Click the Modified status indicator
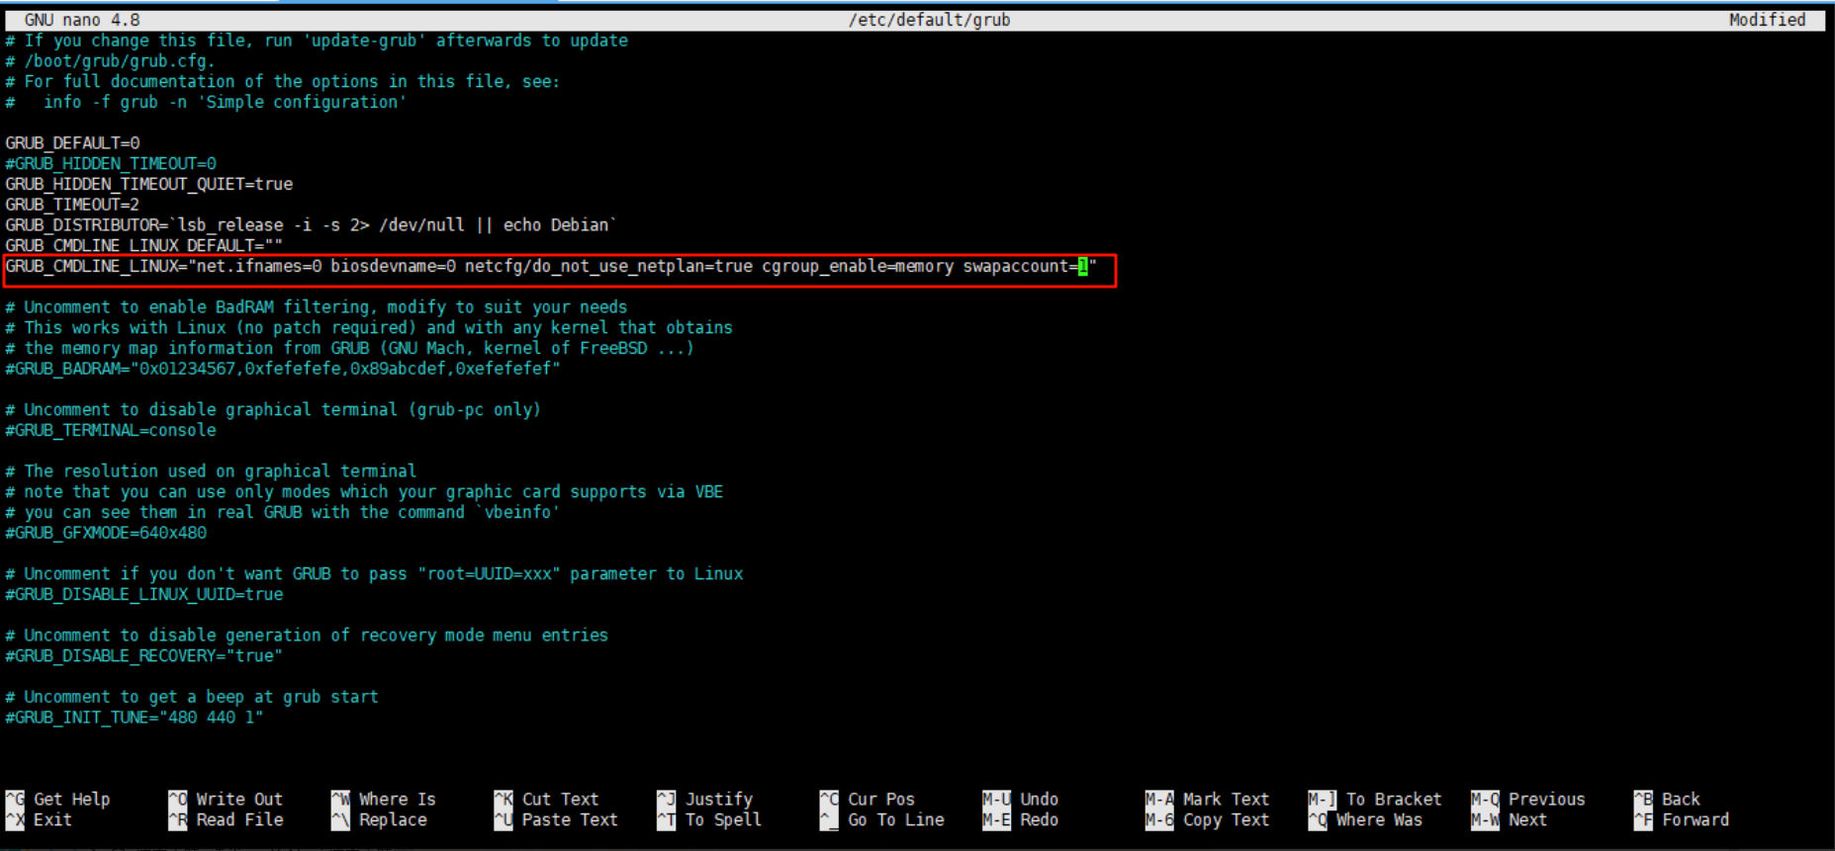The height and width of the screenshot is (851, 1835). coord(1767,20)
